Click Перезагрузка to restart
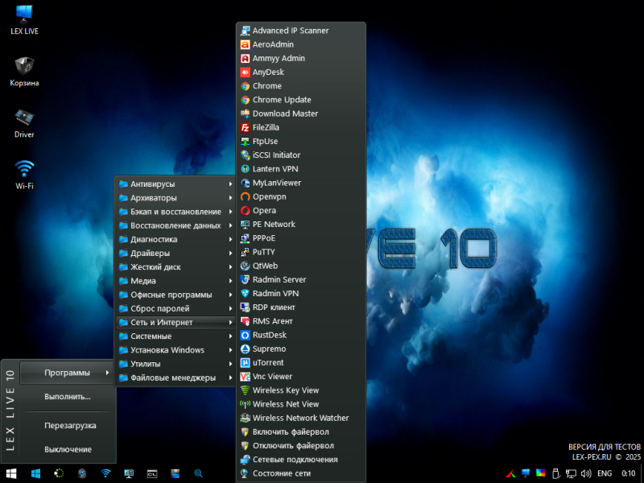The image size is (644, 483). point(70,425)
